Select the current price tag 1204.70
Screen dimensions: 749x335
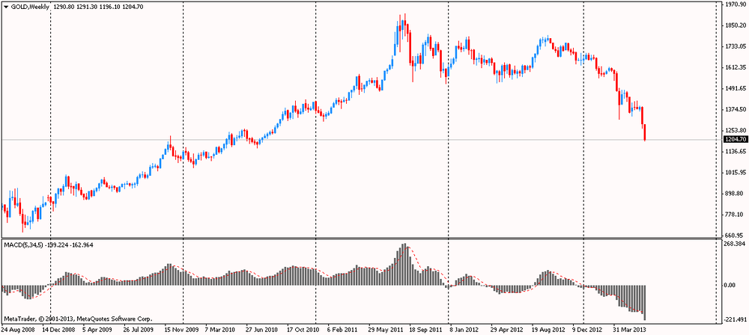pos(735,139)
